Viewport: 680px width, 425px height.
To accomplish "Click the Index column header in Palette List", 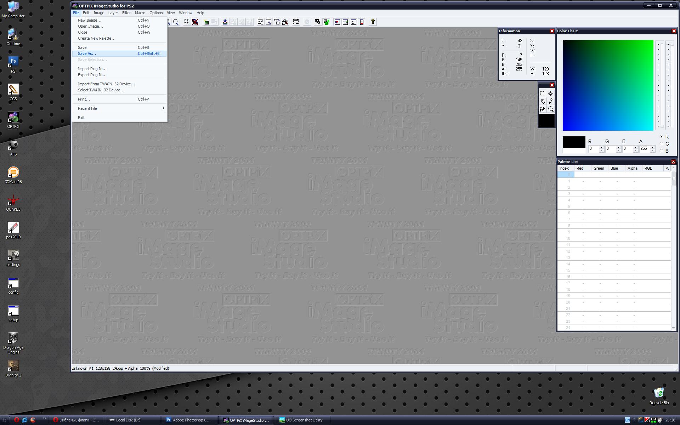I will tap(566, 168).
